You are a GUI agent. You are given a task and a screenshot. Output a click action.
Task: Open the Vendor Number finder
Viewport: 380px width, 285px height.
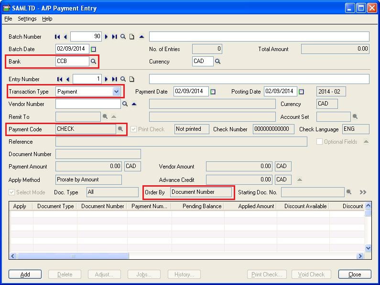tap(125, 104)
